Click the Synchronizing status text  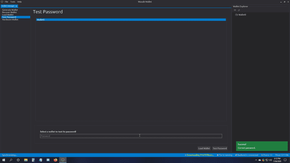point(9,155)
